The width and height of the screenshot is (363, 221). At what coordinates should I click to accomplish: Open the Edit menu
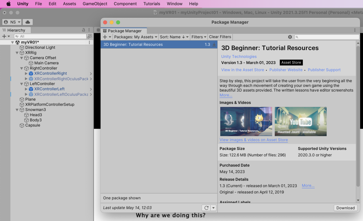pos(52,4)
